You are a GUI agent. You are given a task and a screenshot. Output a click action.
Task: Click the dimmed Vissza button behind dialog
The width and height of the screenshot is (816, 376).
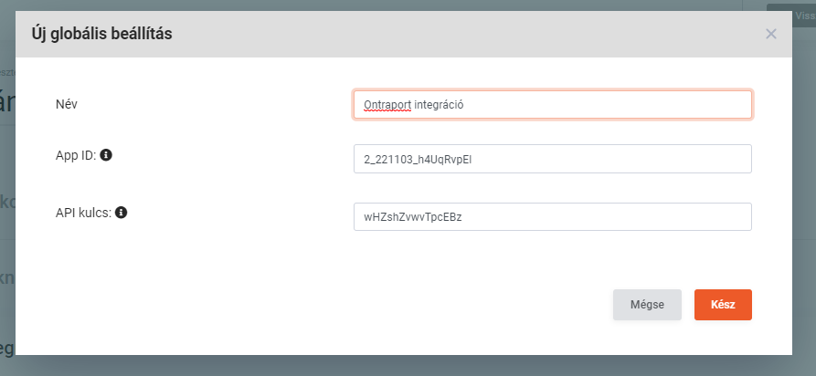[791, 14]
